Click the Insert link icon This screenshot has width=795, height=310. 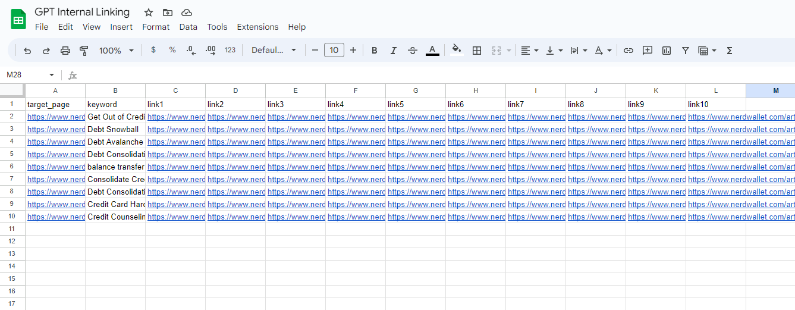(628, 51)
